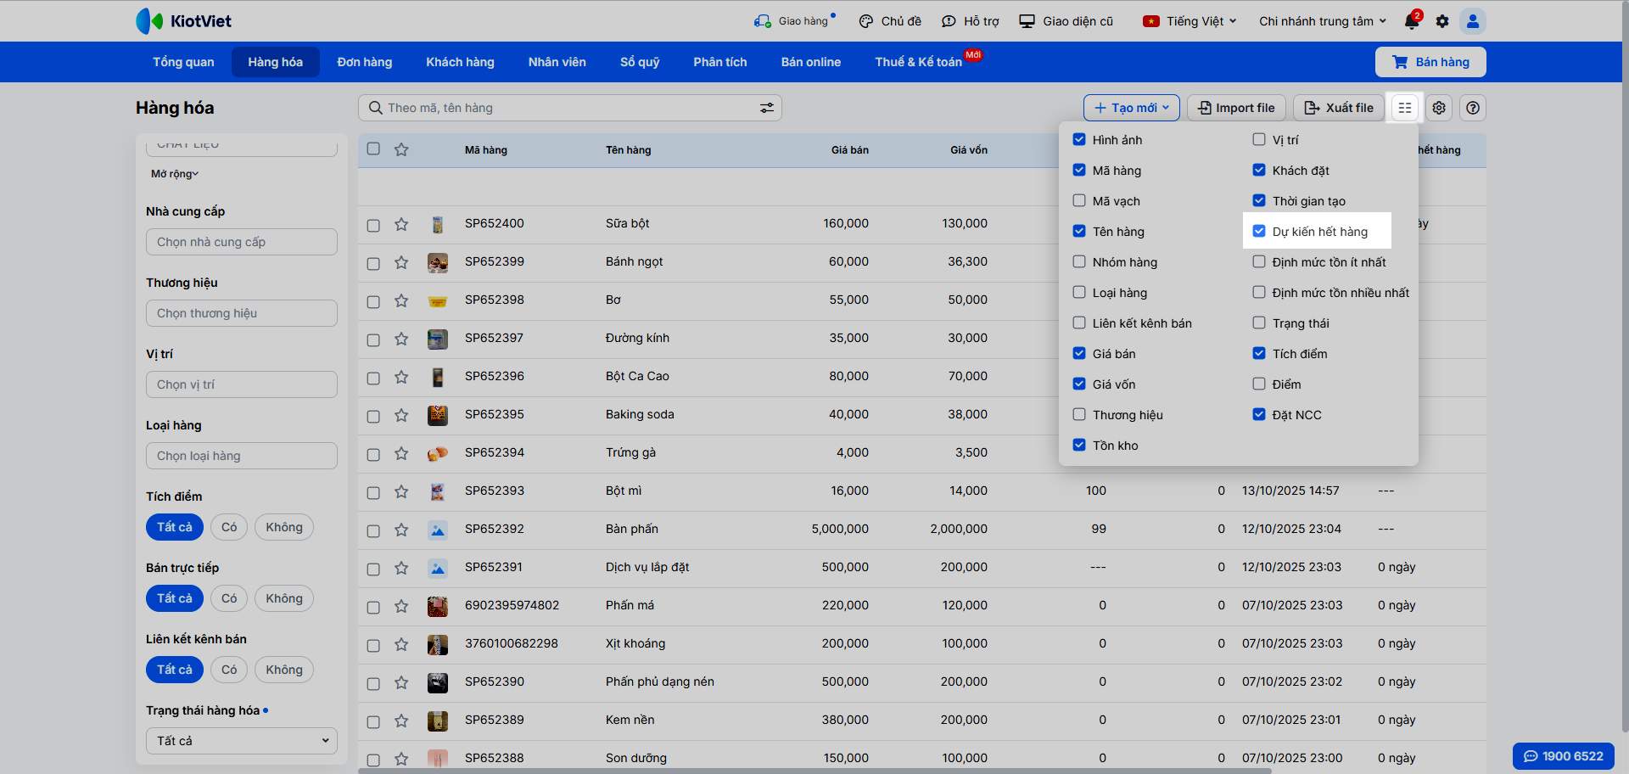Open Trạng thái hàng hóa Tất cả dropdown

point(242,741)
